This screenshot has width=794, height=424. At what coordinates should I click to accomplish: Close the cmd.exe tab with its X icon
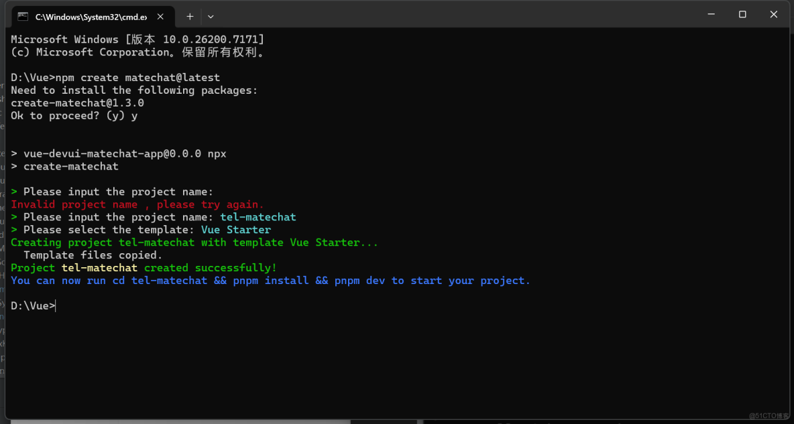coord(160,16)
